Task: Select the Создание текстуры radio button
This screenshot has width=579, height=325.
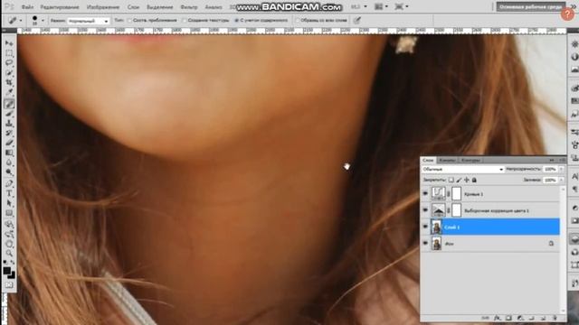Action: [x=184, y=20]
